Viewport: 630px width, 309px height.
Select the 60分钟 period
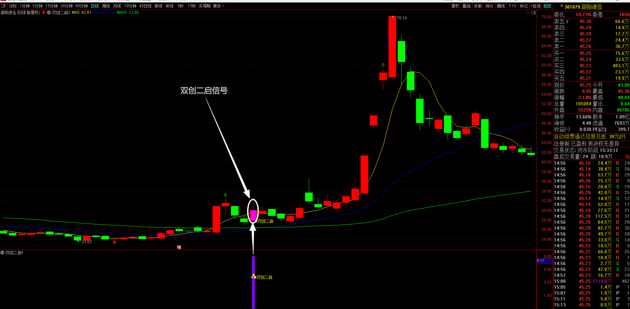(x=82, y=6)
